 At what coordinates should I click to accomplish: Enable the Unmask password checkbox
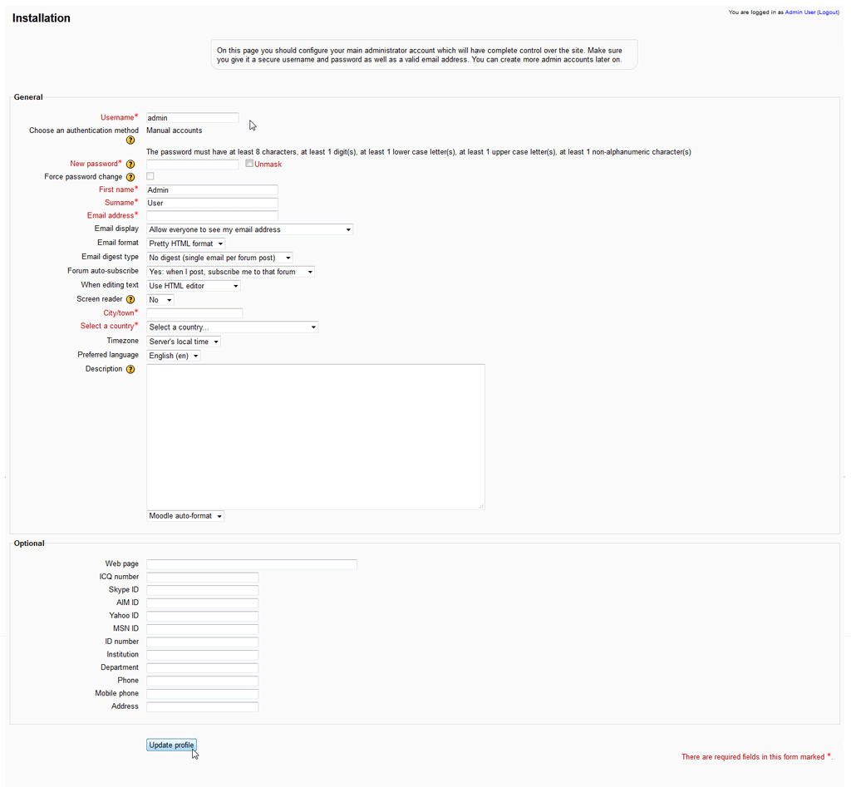coord(249,164)
